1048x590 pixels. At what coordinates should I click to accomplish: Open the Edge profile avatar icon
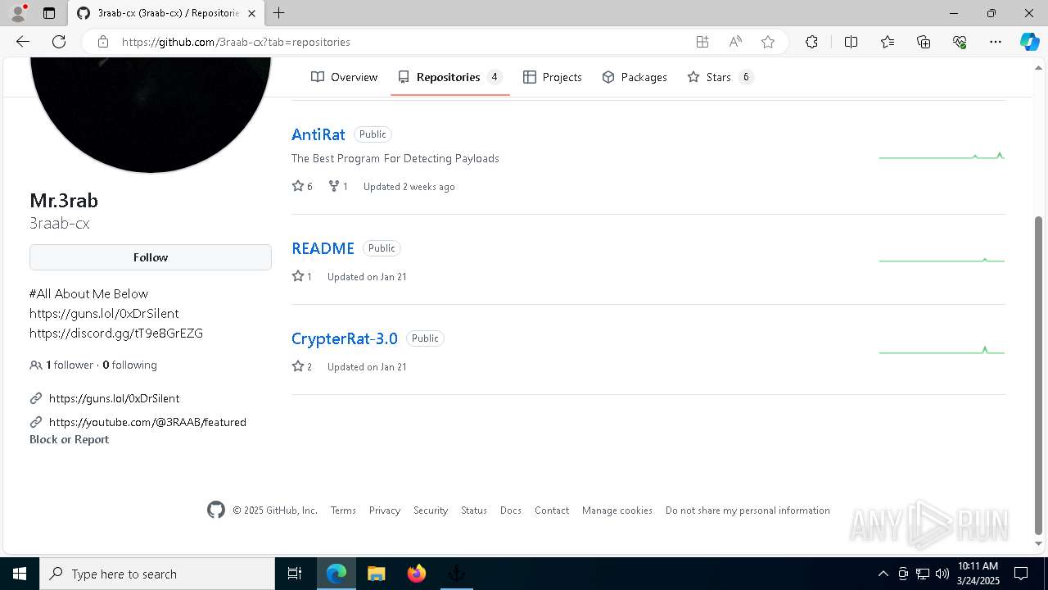coord(17,13)
